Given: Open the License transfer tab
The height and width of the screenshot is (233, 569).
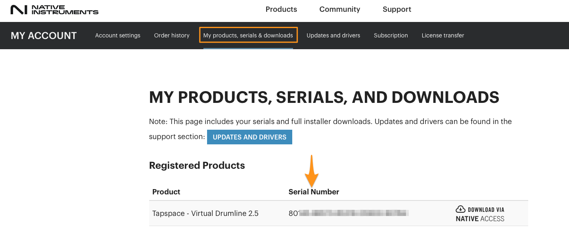Looking at the screenshot, I should point(443,35).
